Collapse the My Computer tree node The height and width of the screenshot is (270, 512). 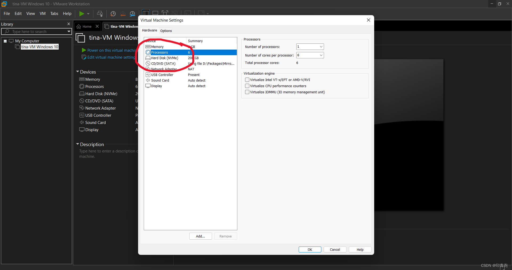click(5, 41)
